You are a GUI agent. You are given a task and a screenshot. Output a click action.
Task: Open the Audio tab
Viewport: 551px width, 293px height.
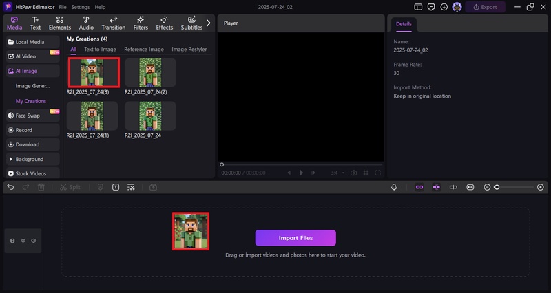coord(86,23)
